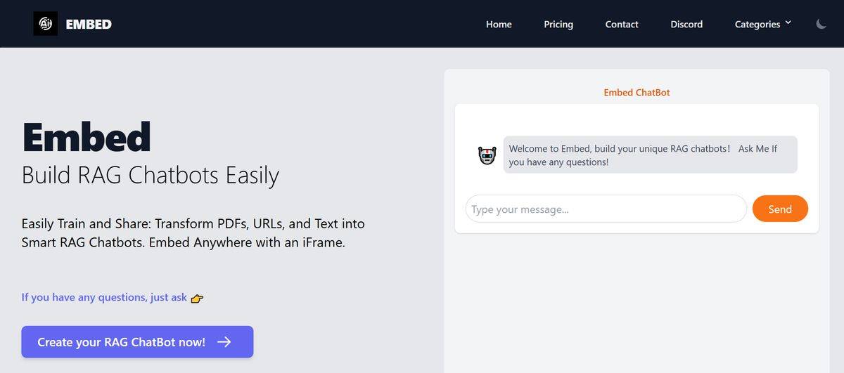Visit the Discord link in navigation

click(x=686, y=25)
